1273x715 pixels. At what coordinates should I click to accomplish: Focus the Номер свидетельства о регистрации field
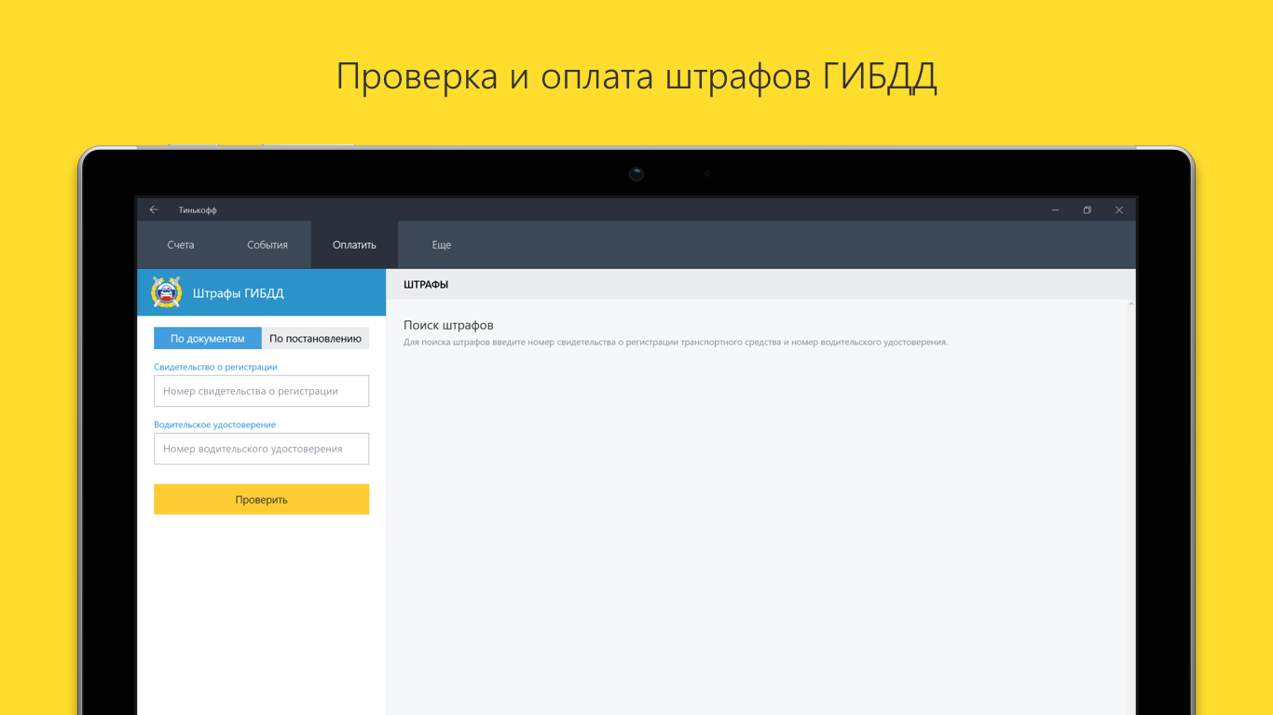point(262,391)
